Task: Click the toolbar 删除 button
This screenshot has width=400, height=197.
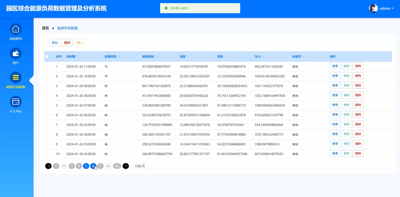Action: click(x=67, y=43)
